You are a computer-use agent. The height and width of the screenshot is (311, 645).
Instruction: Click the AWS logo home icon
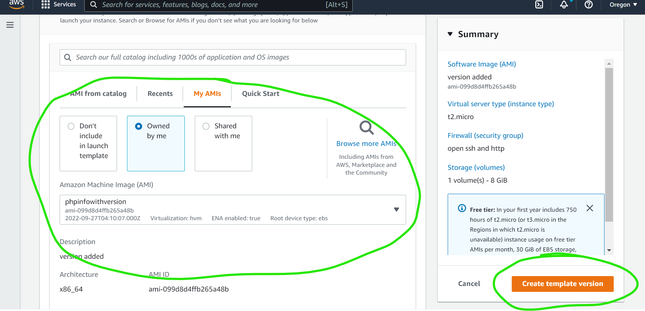[x=17, y=4]
